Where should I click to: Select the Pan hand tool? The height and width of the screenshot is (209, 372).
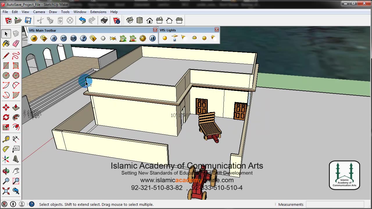coord(16,171)
